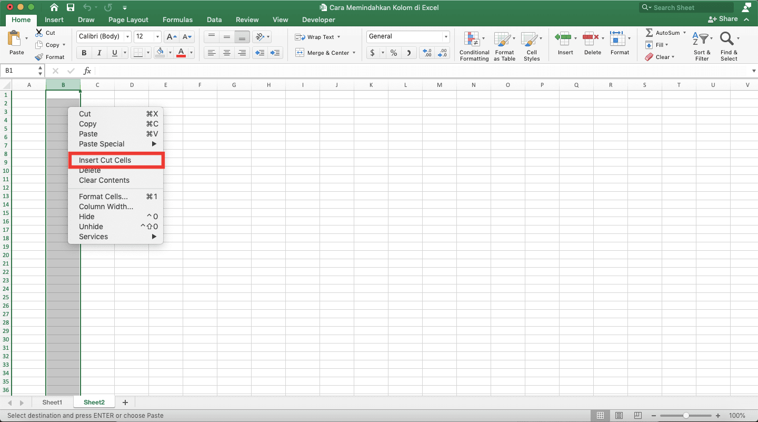Toggle Bold formatting

tap(84, 53)
